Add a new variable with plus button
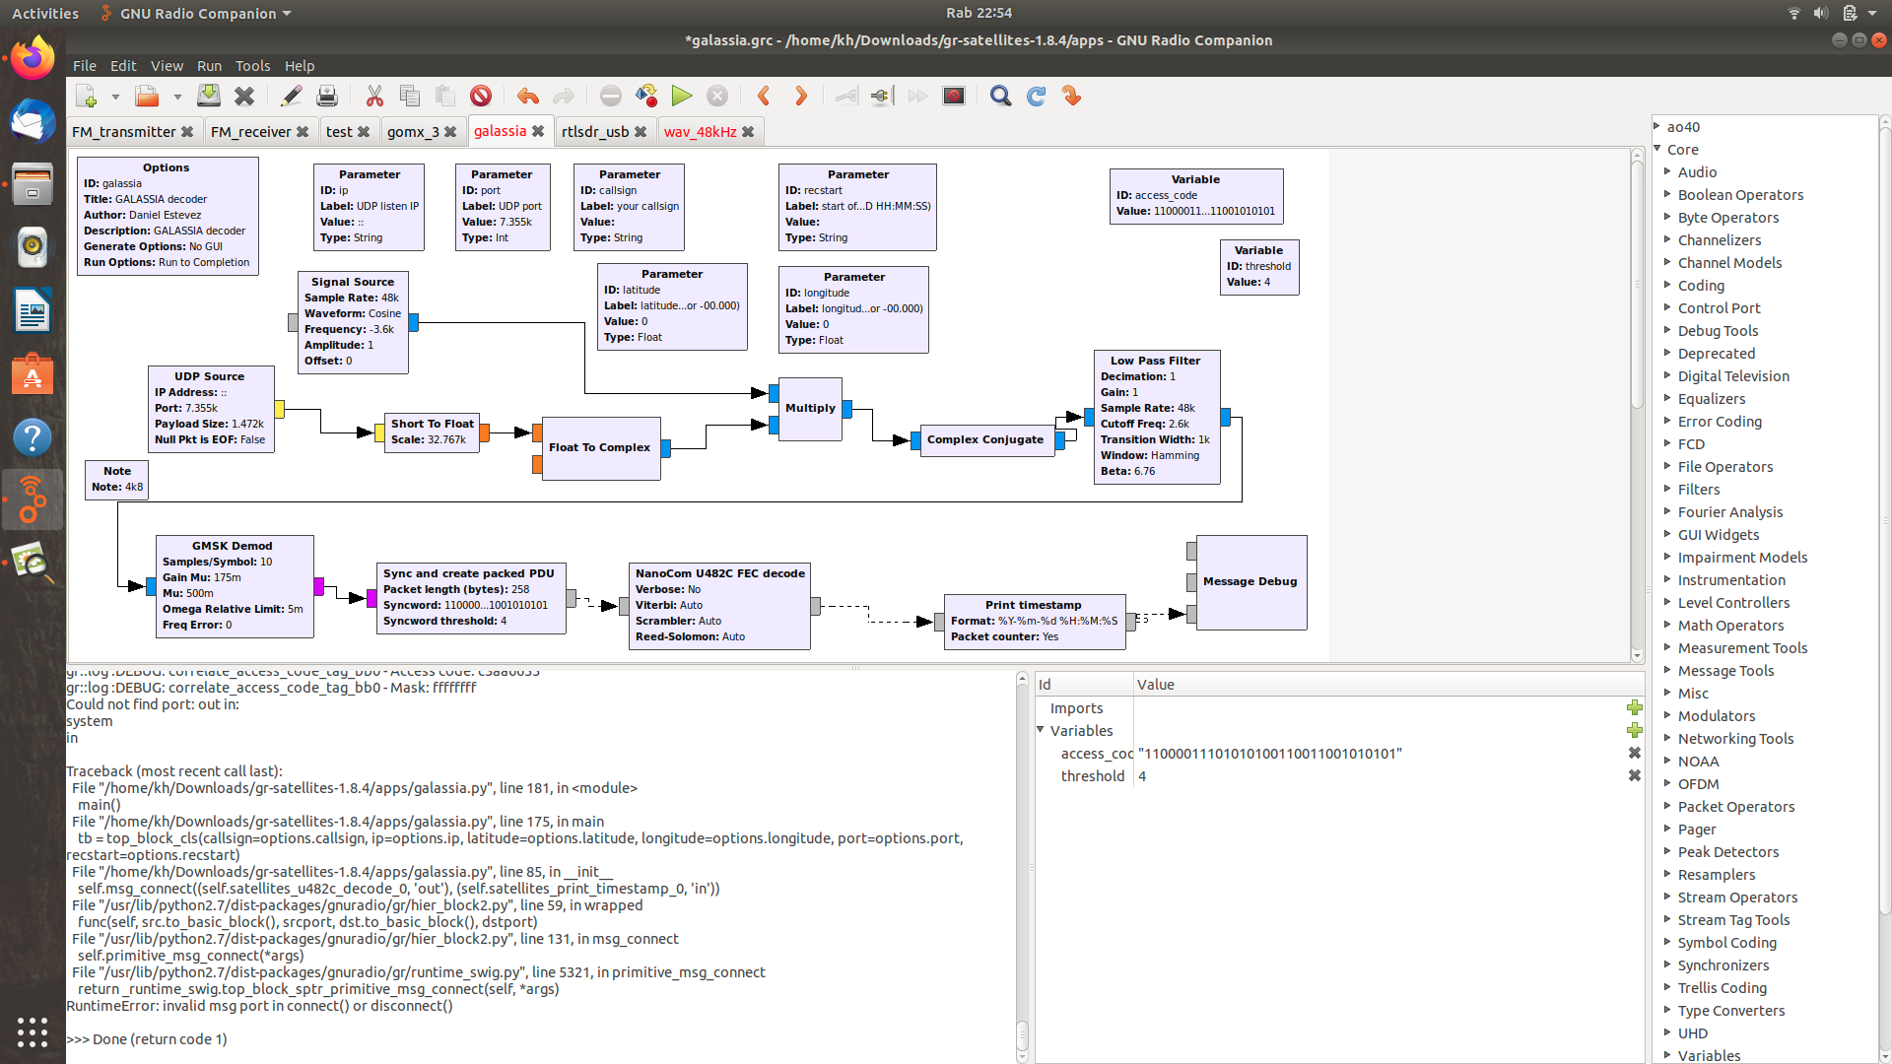Screen dimensions: 1892x1064 1634,730
